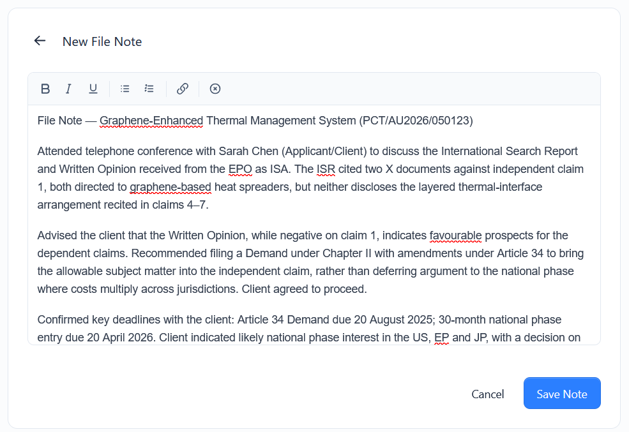This screenshot has width=629, height=432.
Task: Insert a numbered list
Action: [149, 89]
